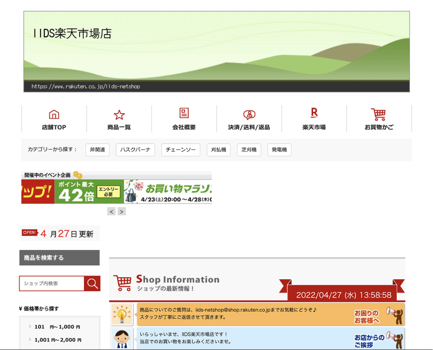Viewport: 433px width, 350px height.
Task: Open 店舗TOP menu label
Action: point(54,127)
